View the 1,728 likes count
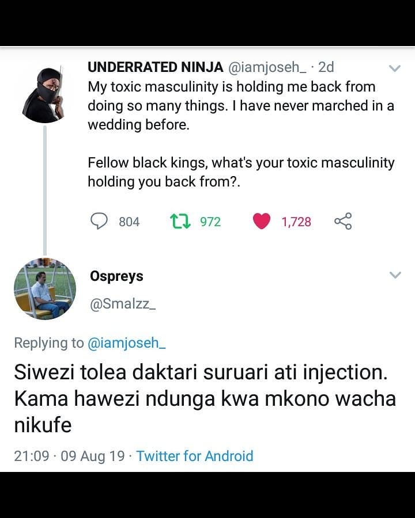Viewport: 415px width, 518px height. click(296, 222)
